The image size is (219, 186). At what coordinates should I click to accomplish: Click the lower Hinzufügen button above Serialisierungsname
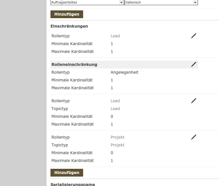(x=67, y=173)
